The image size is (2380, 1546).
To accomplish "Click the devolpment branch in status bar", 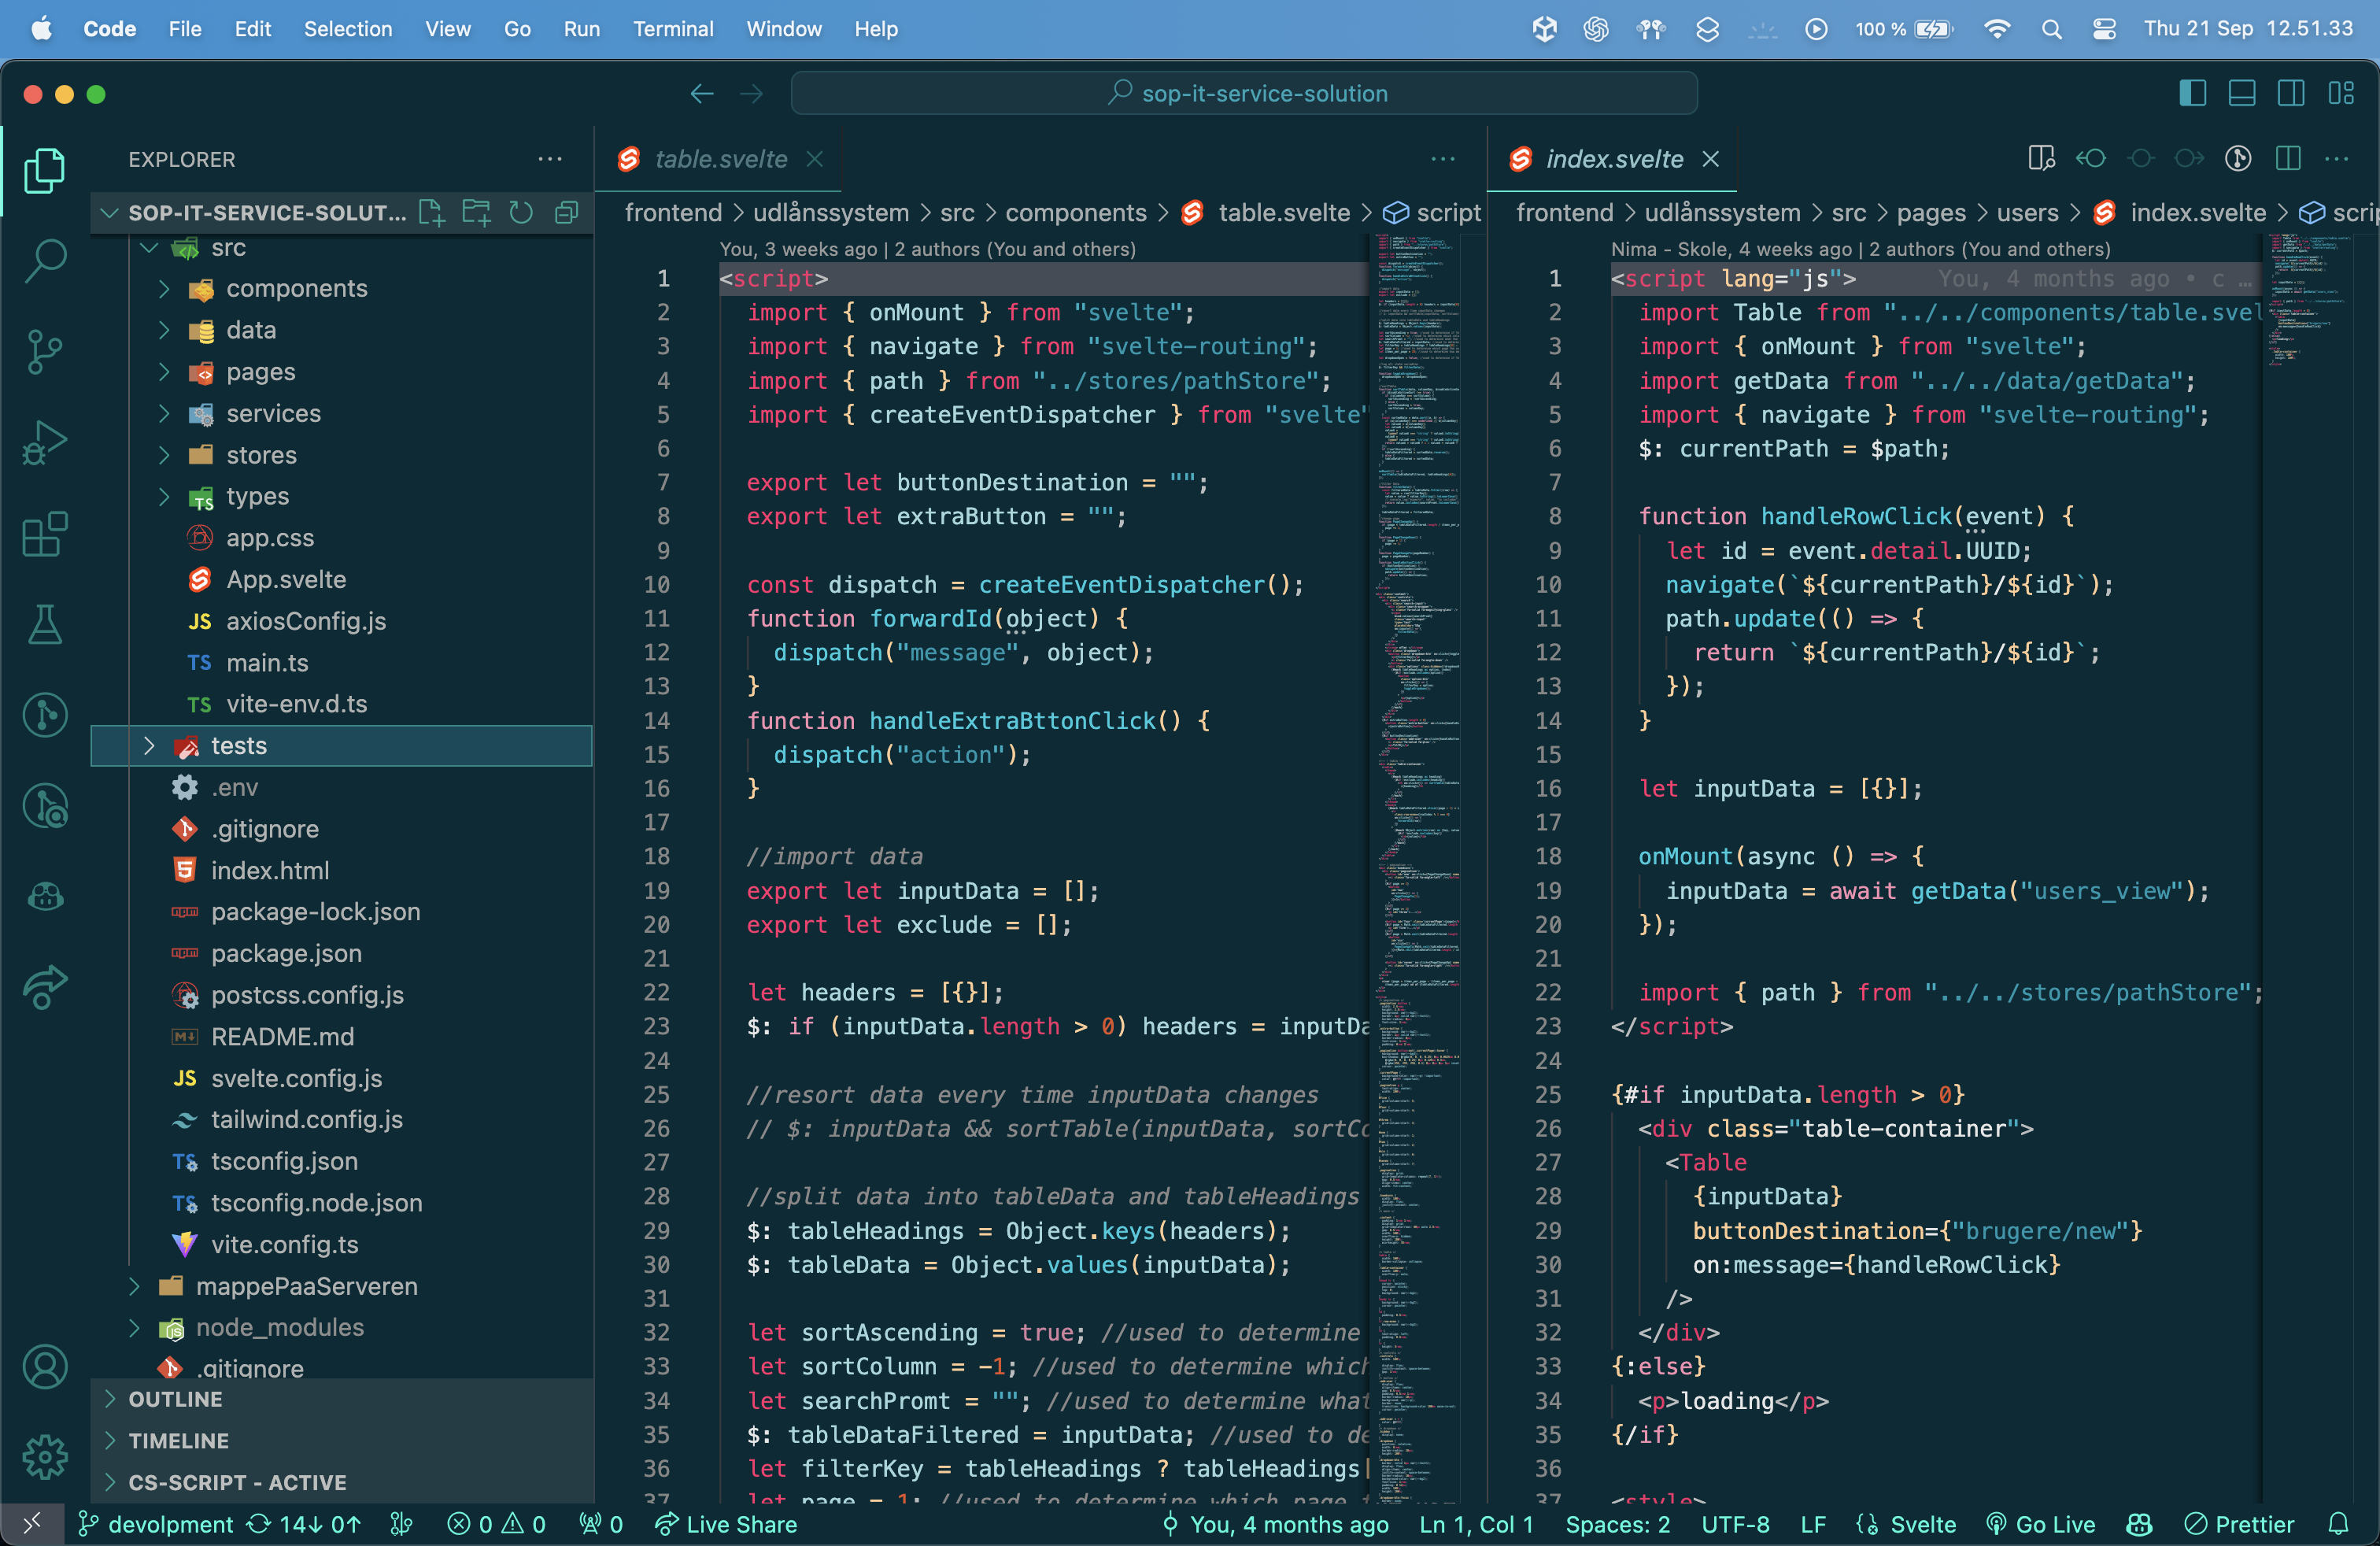I will (x=156, y=1524).
